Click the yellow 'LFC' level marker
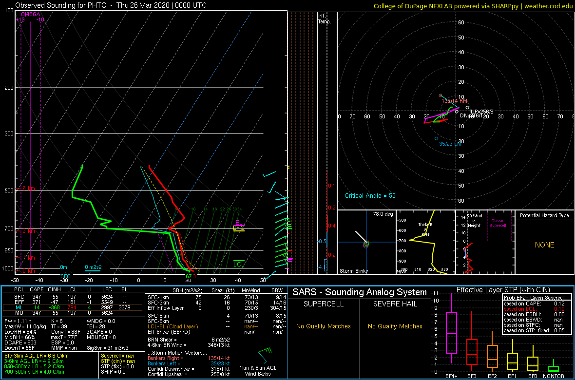 click(x=239, y=228)
